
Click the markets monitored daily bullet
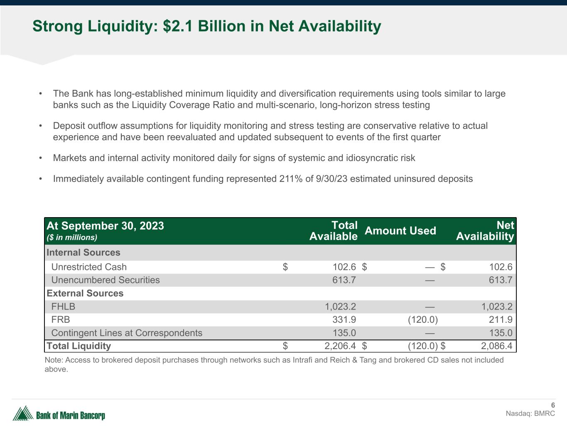234,158
